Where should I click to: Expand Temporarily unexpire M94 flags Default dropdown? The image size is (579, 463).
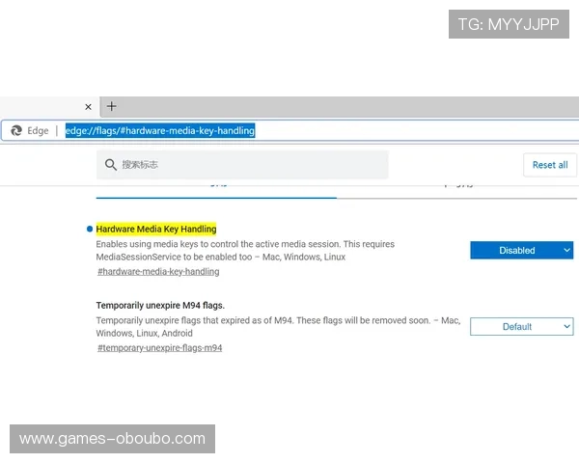[521, 327]
